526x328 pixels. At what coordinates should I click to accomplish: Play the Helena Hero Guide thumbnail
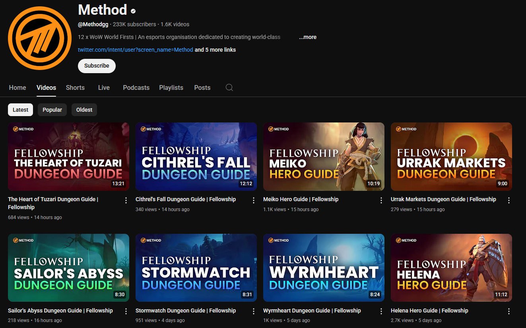(x=451, y=268)
